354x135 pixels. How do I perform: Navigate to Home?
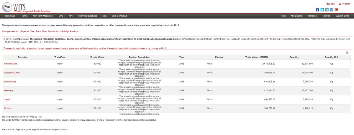pos(283,16)
